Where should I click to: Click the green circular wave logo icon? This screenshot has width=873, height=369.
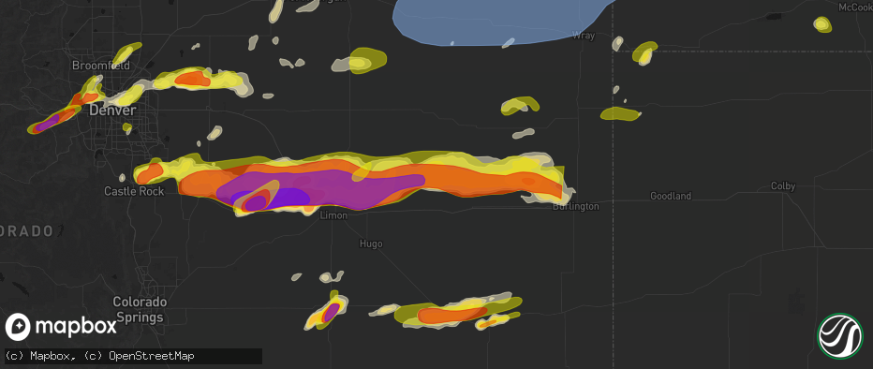pyautogui.click(x=839, y=336)
